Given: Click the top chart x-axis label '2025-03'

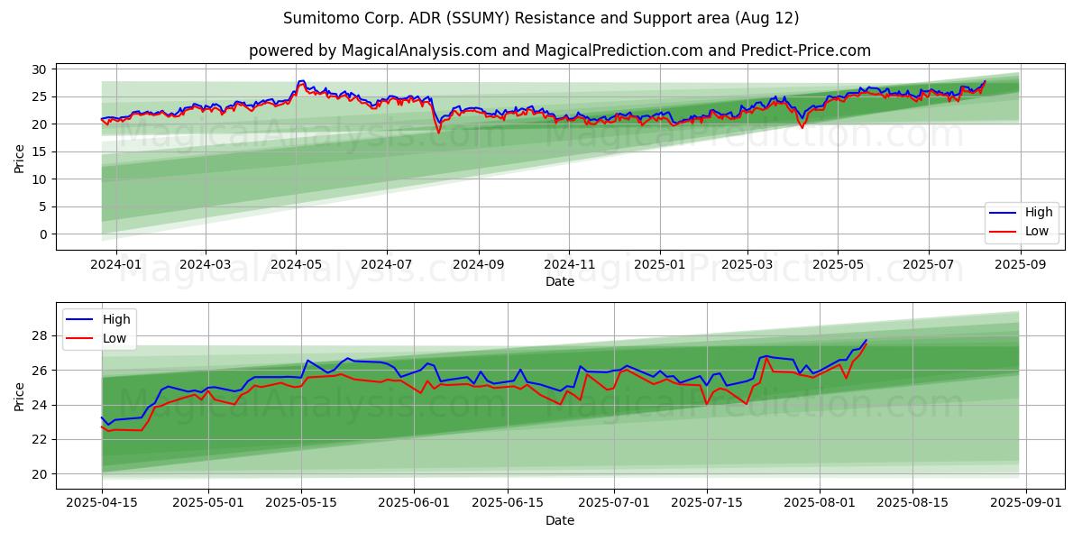Looking at the screenshot, I should click(x=747, y=265).
